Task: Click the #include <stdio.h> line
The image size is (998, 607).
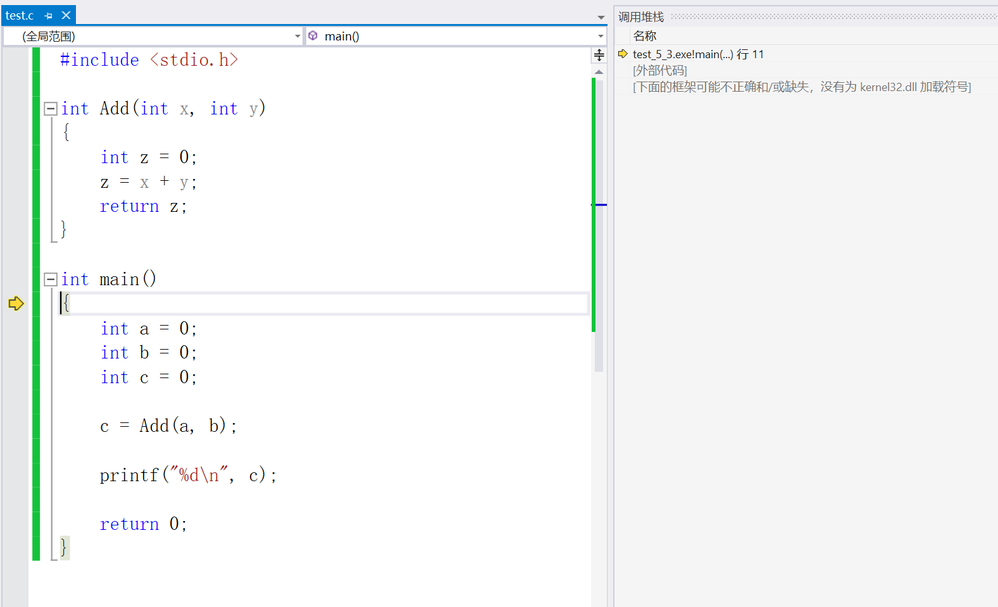Action: [x=149, y=60]
